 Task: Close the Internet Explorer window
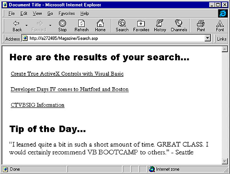point(225,5)
